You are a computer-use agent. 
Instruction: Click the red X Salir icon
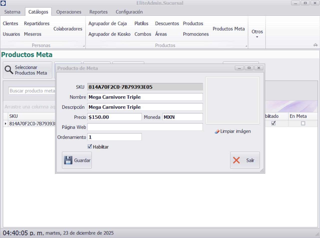(236, 160)
